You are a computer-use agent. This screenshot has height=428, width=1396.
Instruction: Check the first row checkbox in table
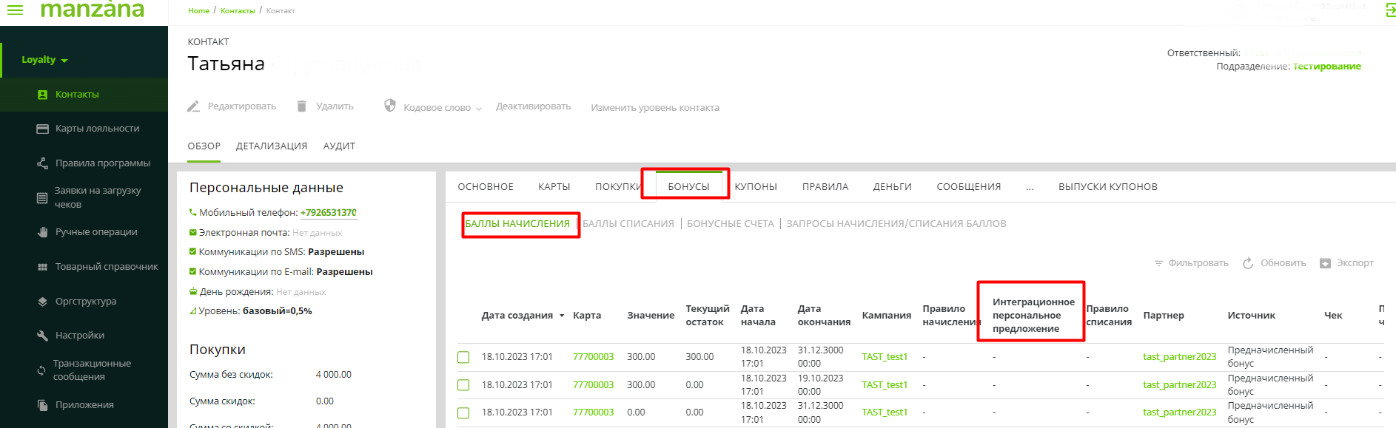tap(463, 357)
